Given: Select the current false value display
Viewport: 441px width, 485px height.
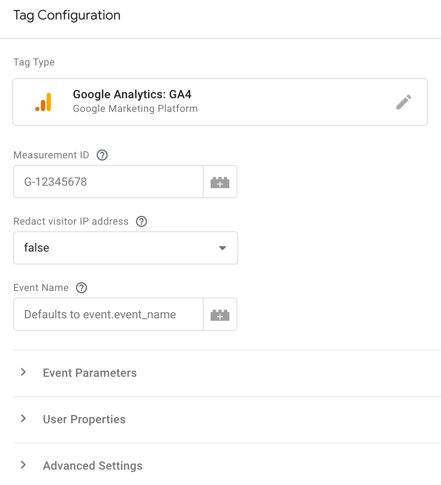Looking at the screenshot, I should (x=36, y=247).
